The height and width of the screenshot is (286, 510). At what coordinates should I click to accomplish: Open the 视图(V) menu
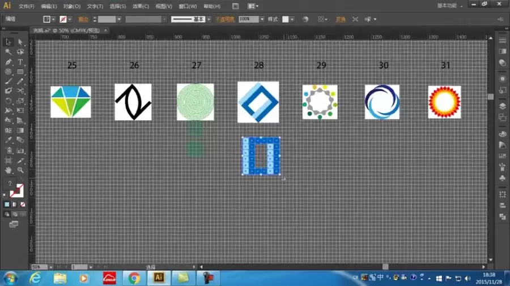(x=164, y=6)
